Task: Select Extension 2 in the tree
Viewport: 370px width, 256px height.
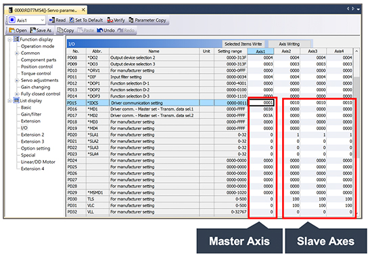Action: 32,135
